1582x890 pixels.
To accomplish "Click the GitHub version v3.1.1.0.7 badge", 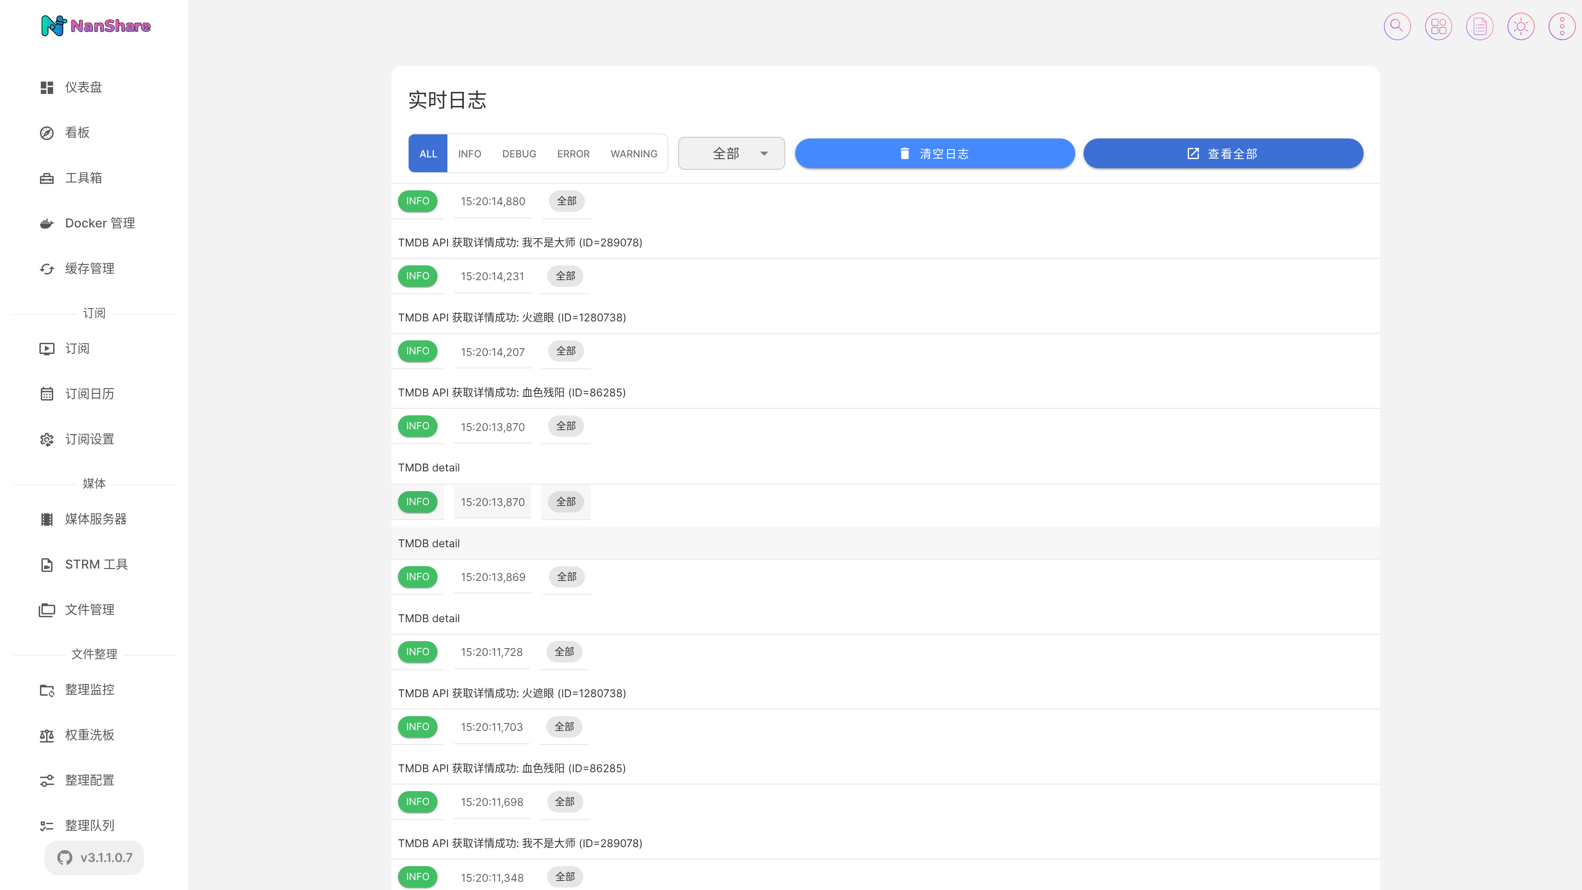I will 95,857.
